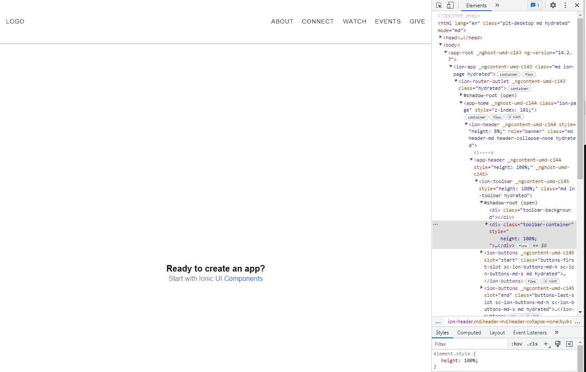
Task: Click the Elements tree scrollbar thumb
Action: click(580, 98)
